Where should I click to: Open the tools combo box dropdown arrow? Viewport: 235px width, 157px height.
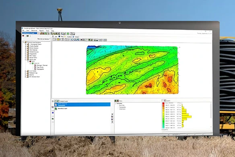[38, 33]
